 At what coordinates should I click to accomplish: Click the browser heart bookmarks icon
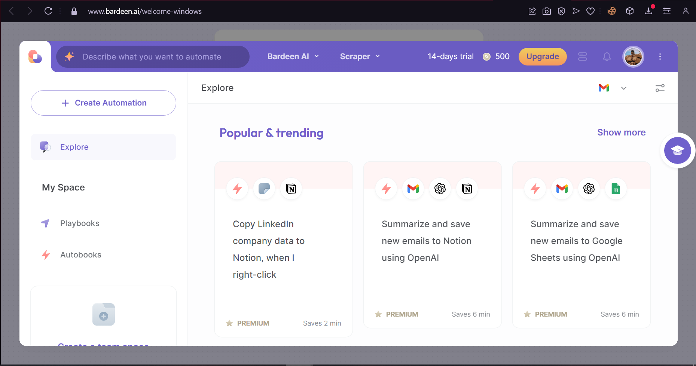[x=590, y=11]
